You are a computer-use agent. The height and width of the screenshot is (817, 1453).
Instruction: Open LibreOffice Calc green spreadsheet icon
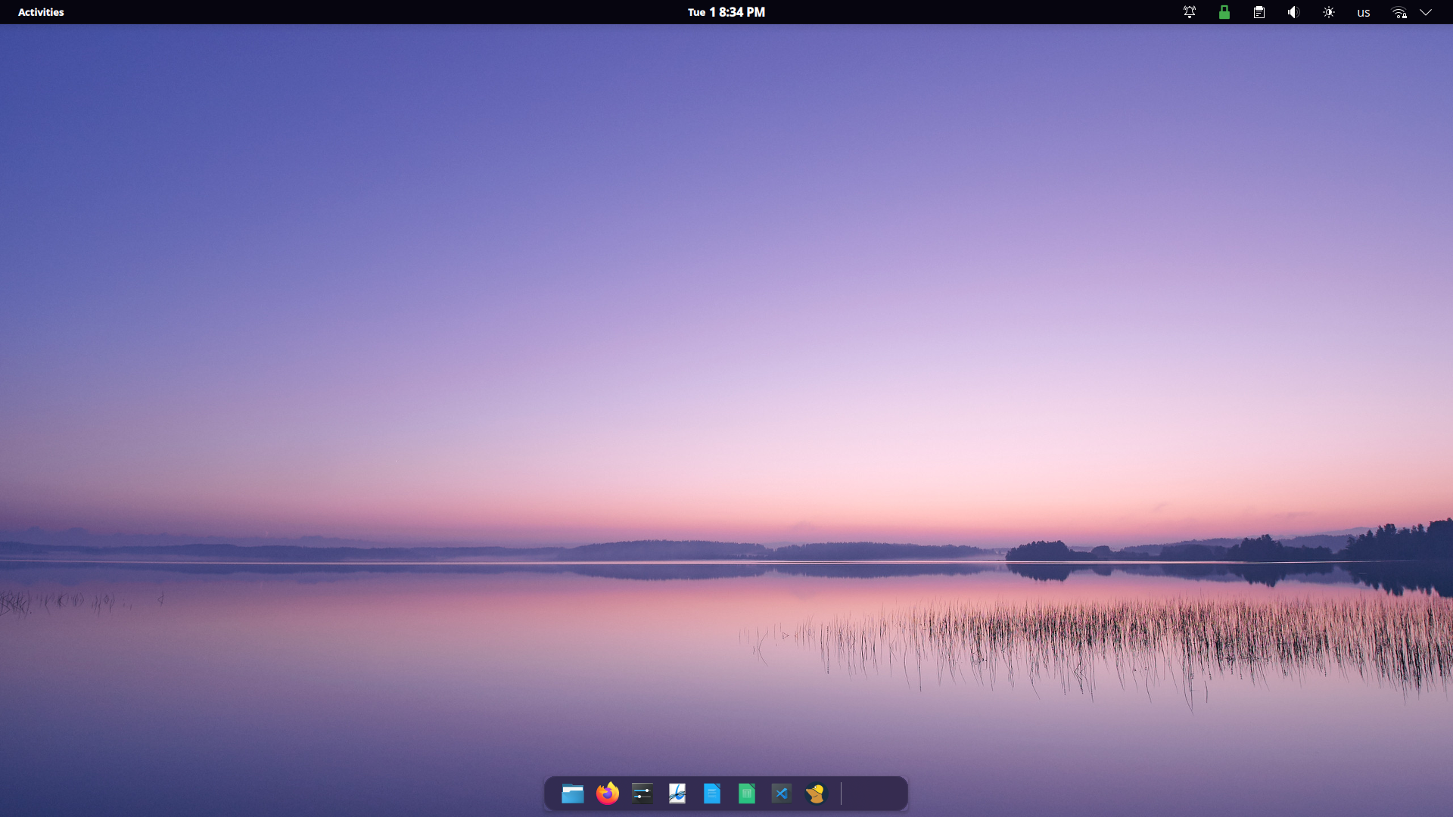[x=747, y=794]
